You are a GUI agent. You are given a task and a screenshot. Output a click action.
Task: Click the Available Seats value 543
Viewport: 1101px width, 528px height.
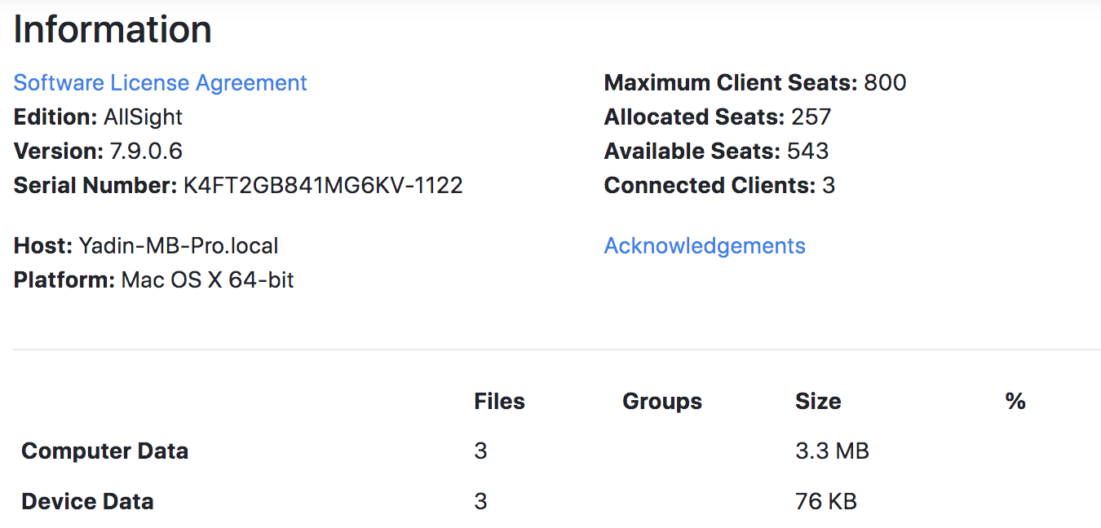[807, 152]
